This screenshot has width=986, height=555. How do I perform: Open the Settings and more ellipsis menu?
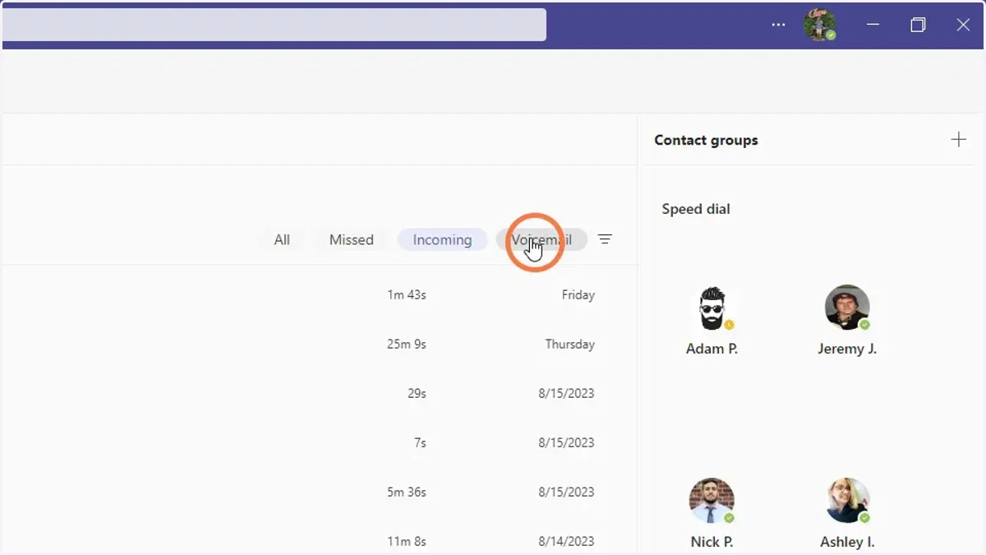point(778,25)
